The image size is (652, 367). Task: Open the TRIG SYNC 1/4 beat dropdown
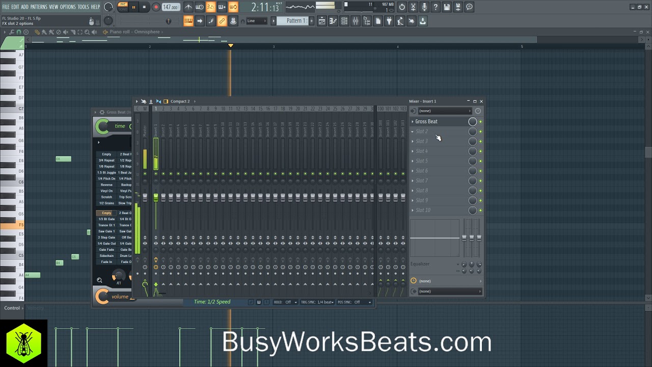(x=317, y=302)
